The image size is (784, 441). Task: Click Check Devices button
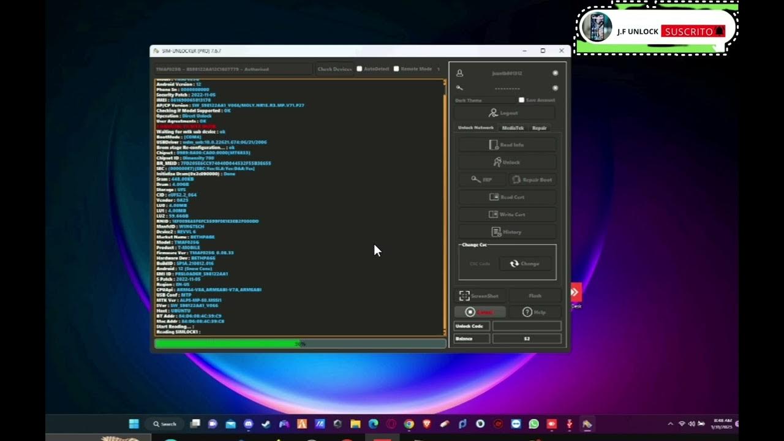pyautogui.click(x=334, y=69)
